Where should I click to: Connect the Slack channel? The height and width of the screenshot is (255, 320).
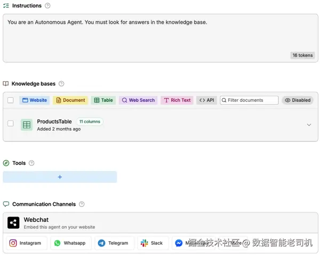[153, 243]
